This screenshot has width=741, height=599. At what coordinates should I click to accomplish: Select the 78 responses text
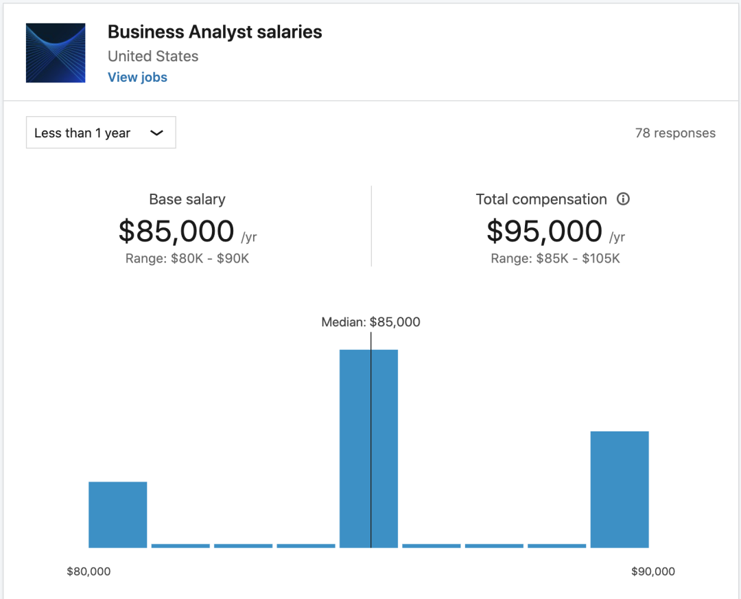tap(674, 133)
